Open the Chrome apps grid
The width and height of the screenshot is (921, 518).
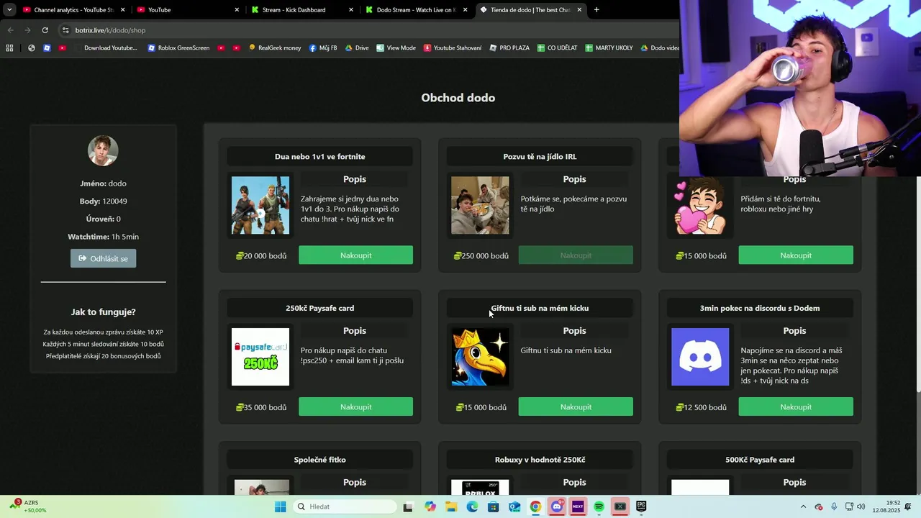(9, 48)
